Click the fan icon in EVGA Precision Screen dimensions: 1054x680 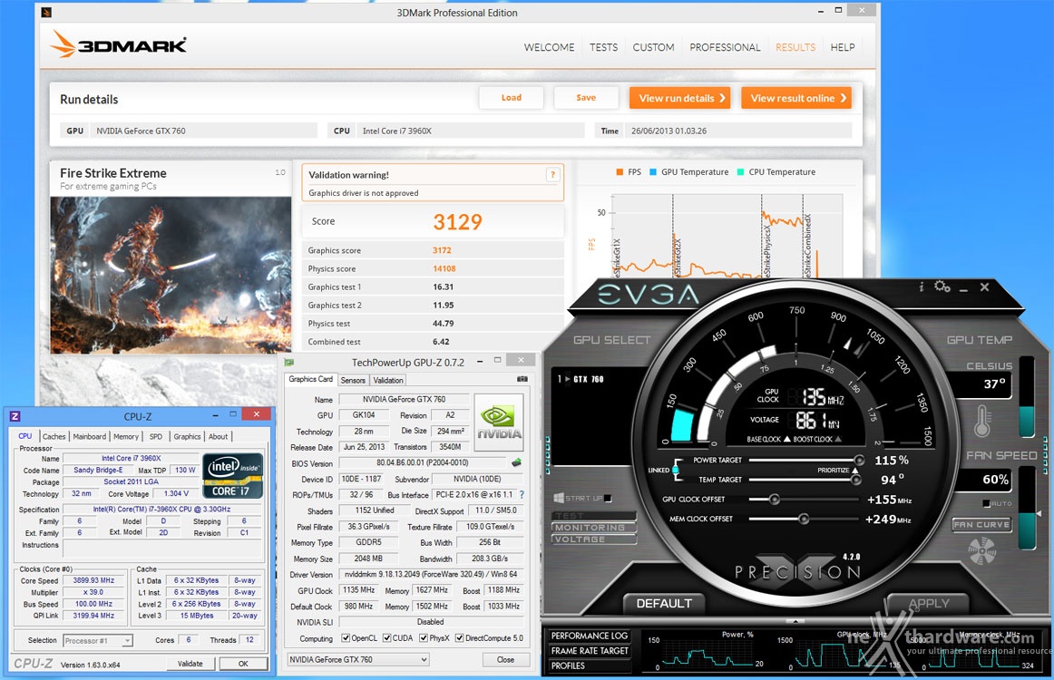point(981,551)
